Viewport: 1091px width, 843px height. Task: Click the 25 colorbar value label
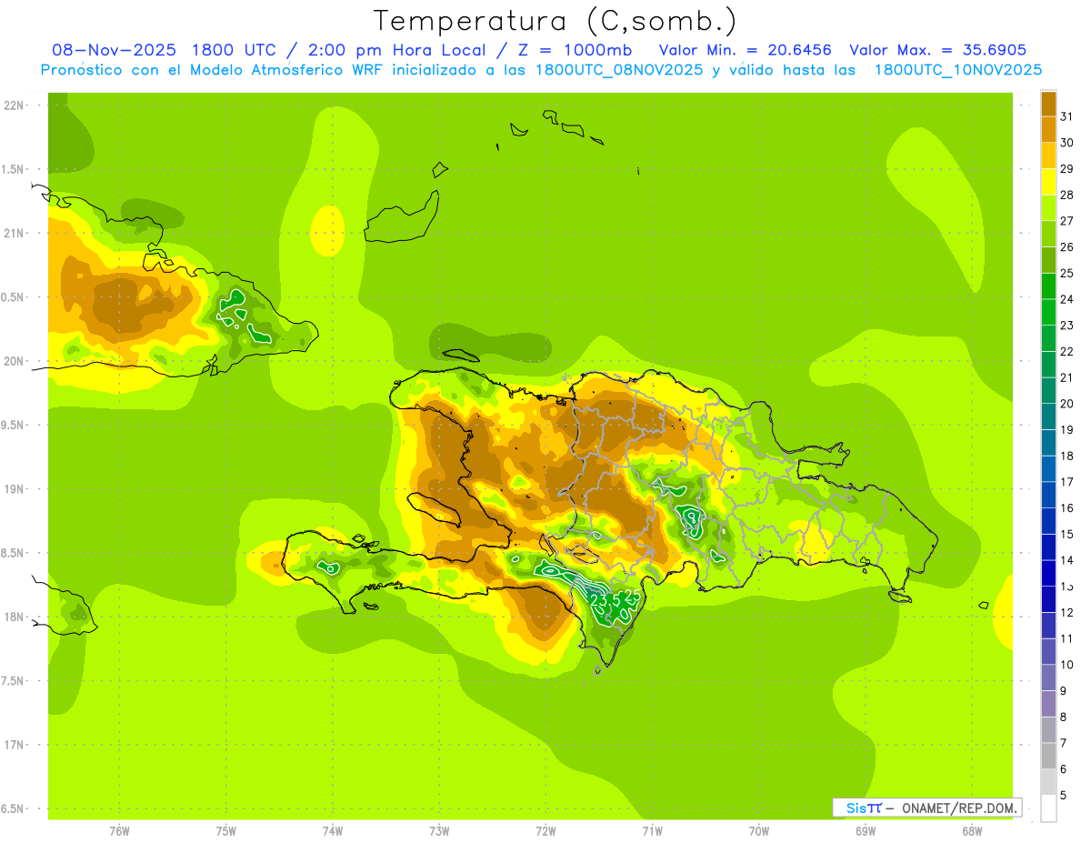[x=1067, y=274]
